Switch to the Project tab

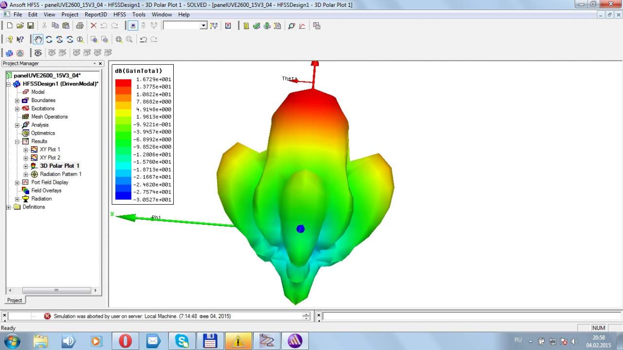point(15,300)
